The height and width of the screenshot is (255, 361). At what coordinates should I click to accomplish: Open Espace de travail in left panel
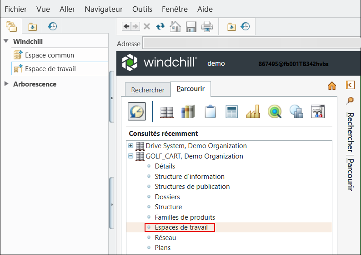60,68
